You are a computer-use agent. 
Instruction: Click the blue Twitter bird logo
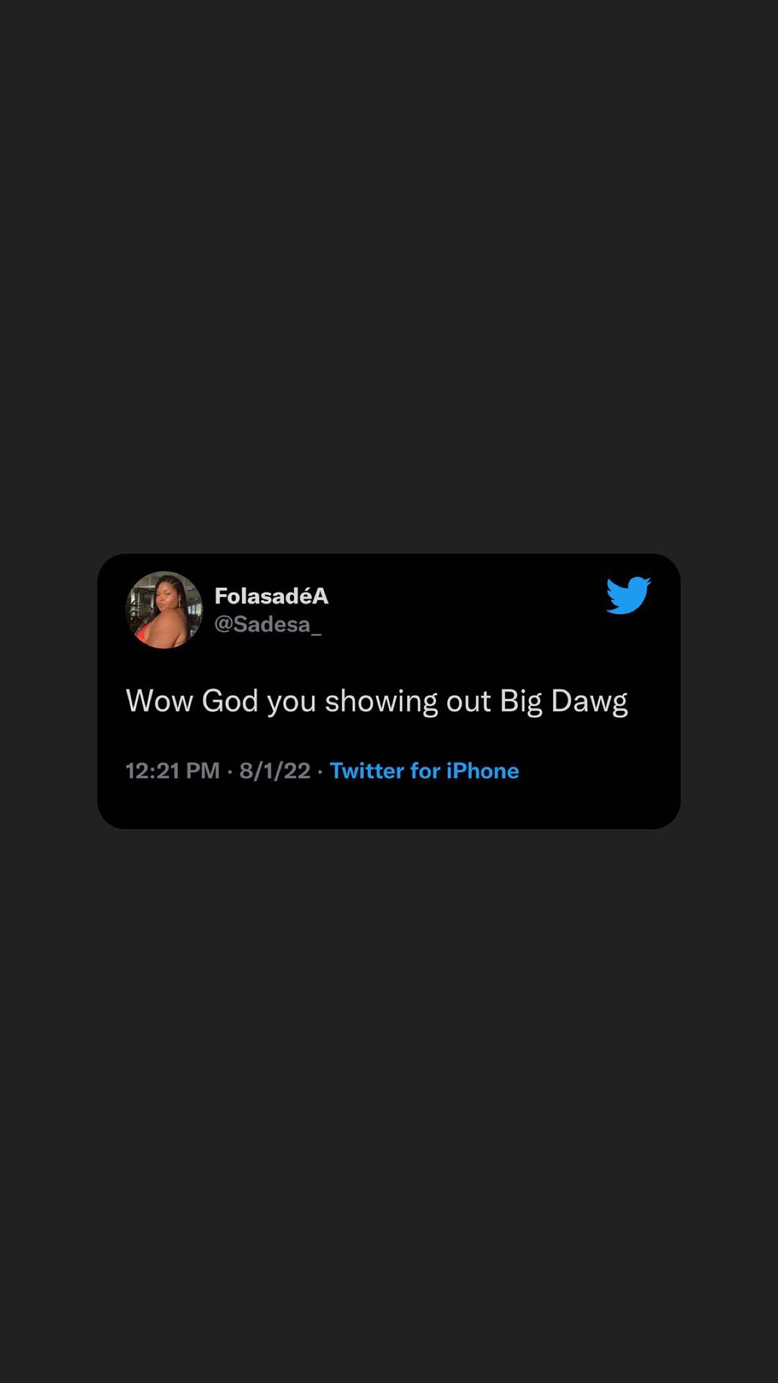coord(628,595)
